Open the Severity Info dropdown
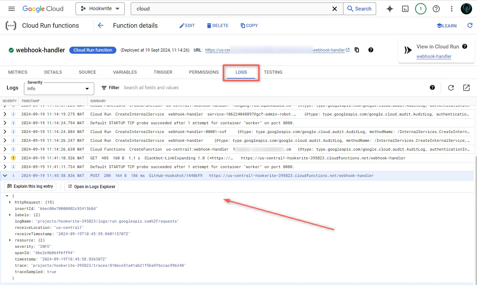The width and height of the screenshot is (477, 285). 59,89
